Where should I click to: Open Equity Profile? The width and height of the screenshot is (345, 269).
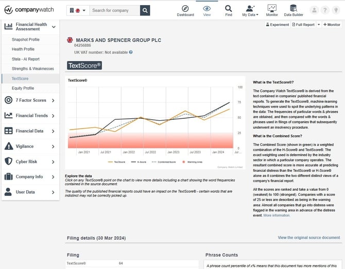tap(23, 88)
